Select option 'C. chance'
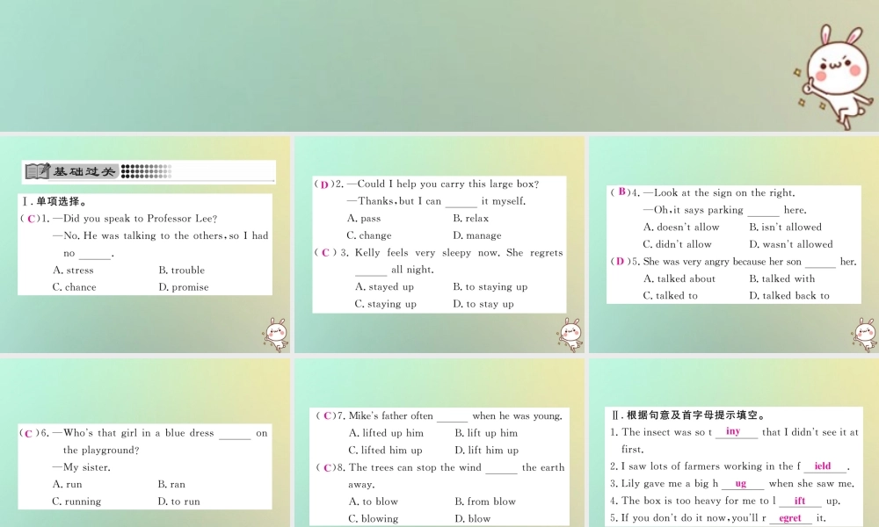Screen dimensions: 879x527 click(74, 287)
